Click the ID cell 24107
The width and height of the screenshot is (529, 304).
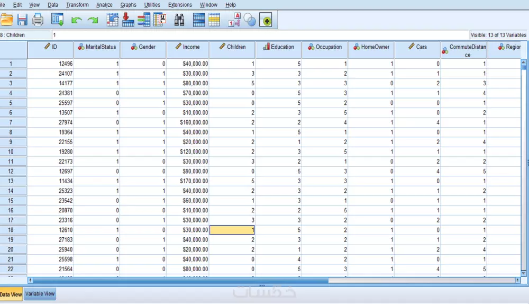point(51,73)
